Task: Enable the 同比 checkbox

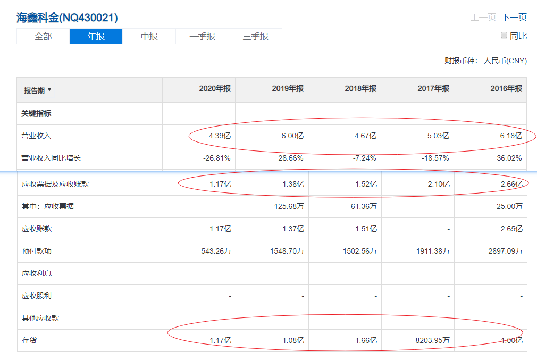Action: click(x=504, y=35)
